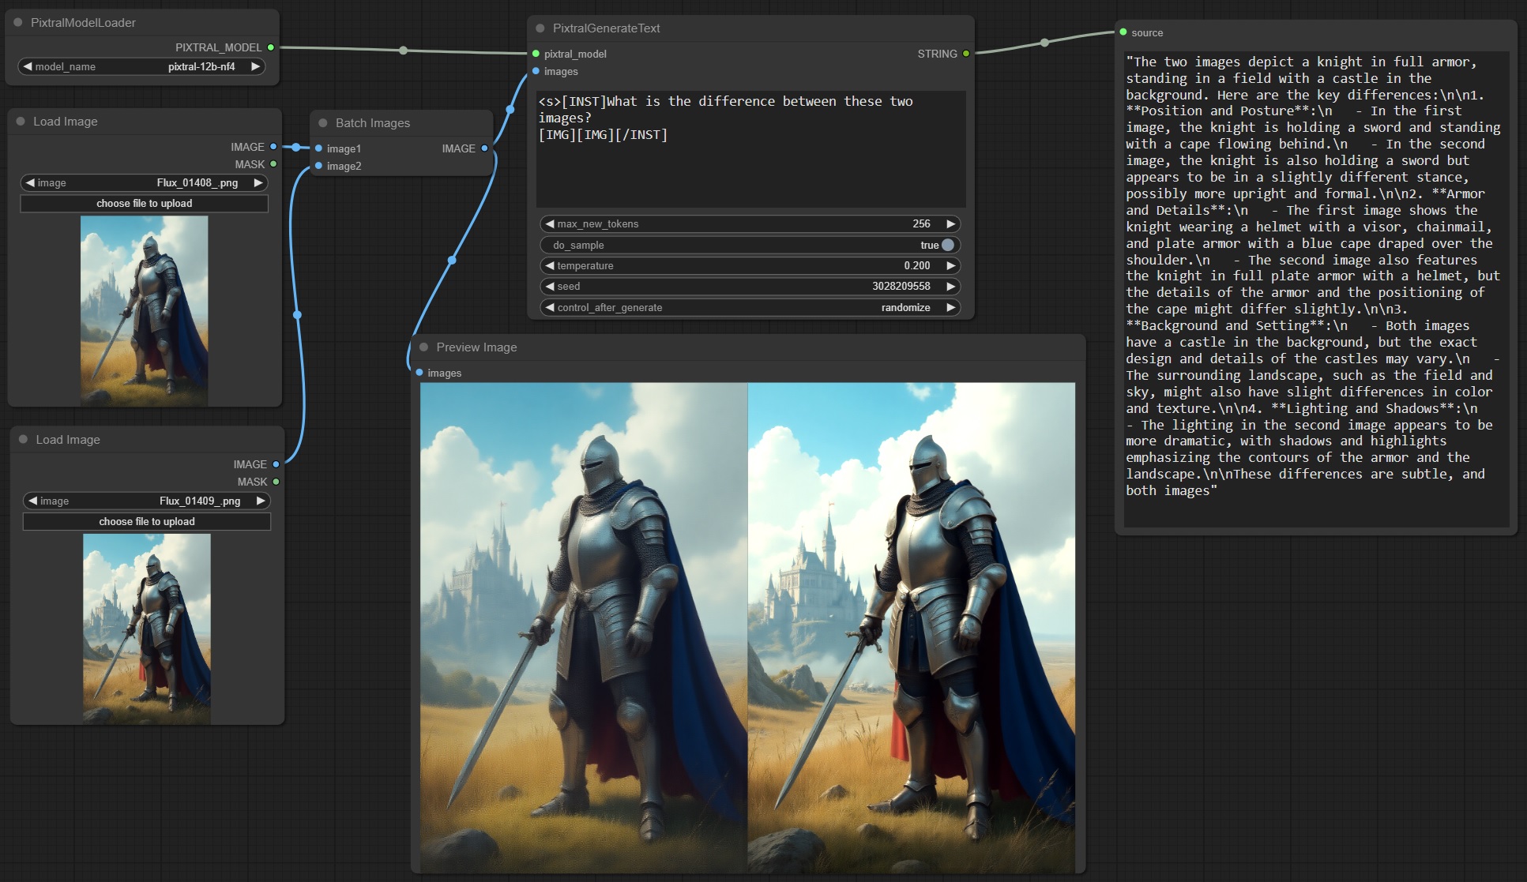Click the right knight image in the preview

(x=911, y=628)
